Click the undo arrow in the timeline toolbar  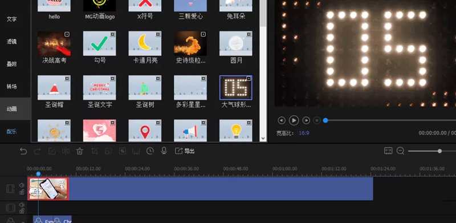click(23, 151)
